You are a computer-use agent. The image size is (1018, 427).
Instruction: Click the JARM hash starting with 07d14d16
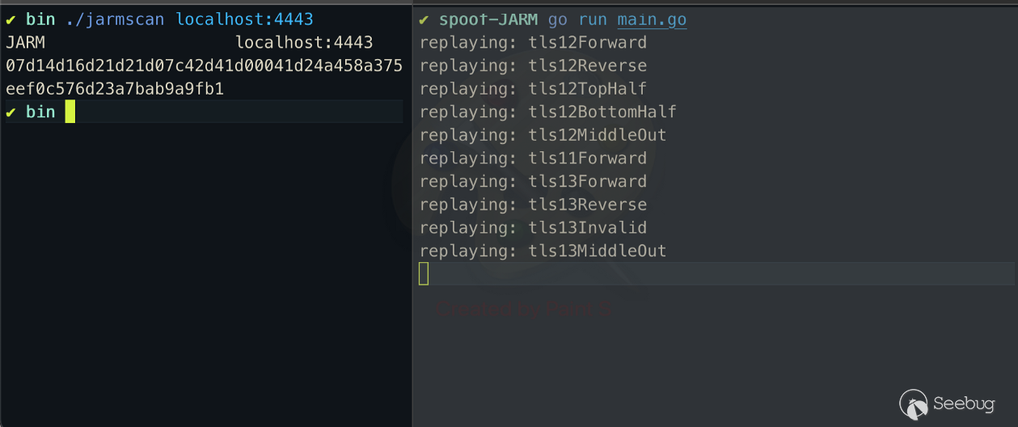[x=204, y=66]
